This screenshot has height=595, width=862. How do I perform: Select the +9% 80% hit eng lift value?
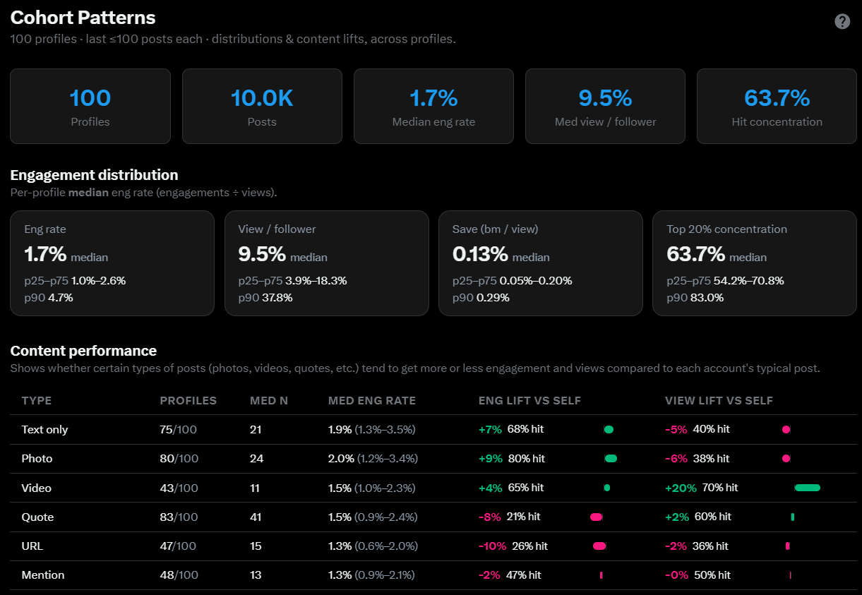click(512, 458)
